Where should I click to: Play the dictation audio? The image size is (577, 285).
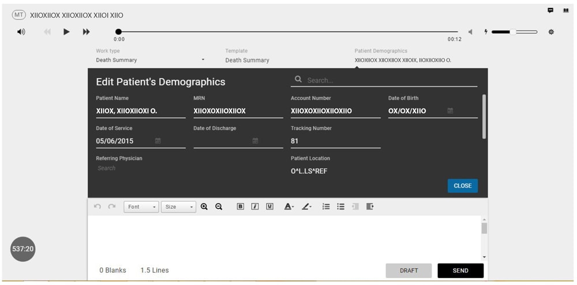66,32
